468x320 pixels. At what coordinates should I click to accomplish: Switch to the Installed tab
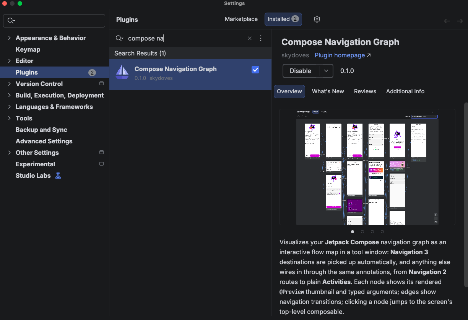point(283,19)
